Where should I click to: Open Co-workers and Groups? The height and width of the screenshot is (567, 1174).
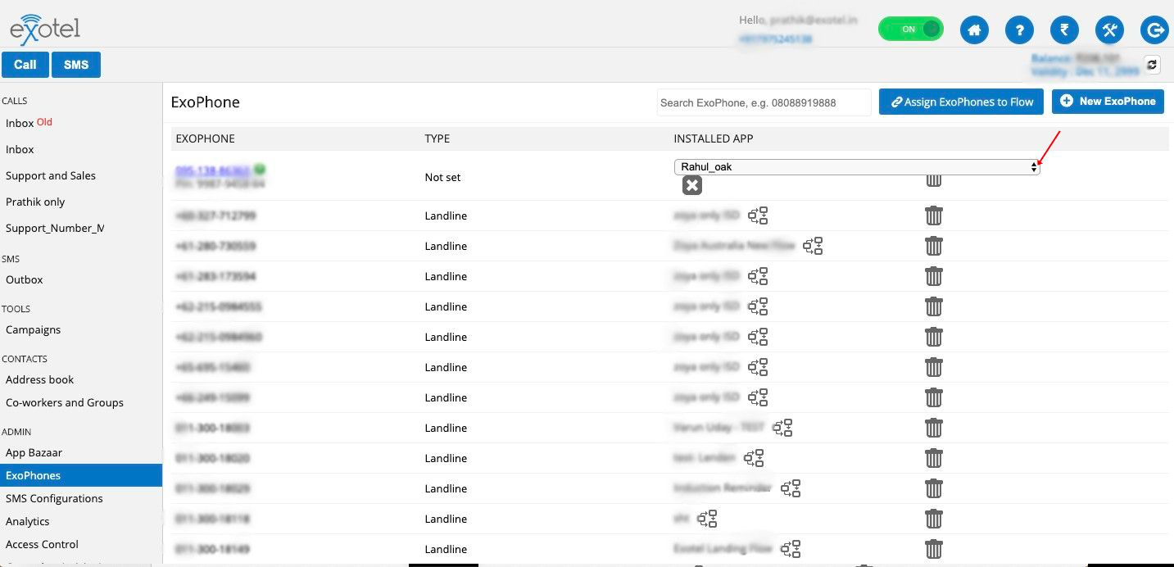coord(65,402)
